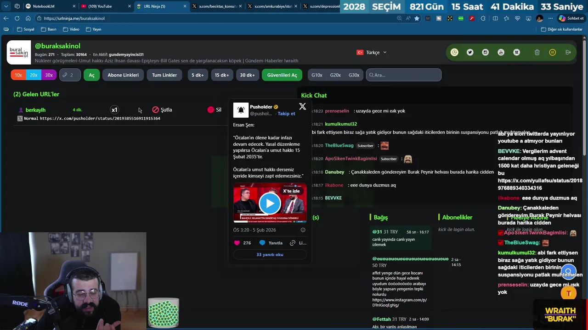The width and height of the screenshot is (588, 330).
Task: Click the favorites star icon in address bar
Action: click(417, 18)
